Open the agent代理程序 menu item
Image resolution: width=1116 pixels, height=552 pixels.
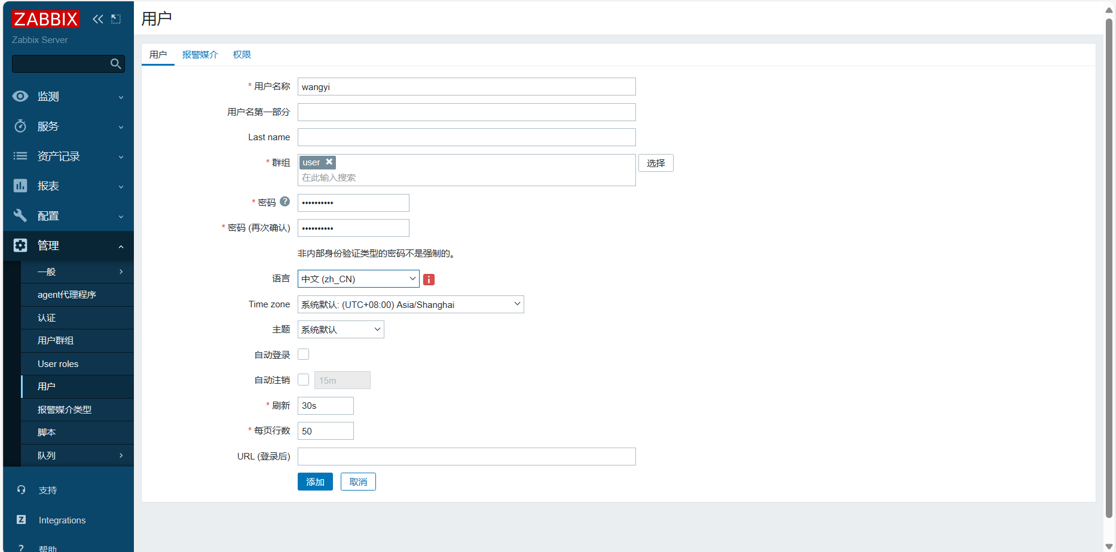pyautogui.click(x=77, y=295)
